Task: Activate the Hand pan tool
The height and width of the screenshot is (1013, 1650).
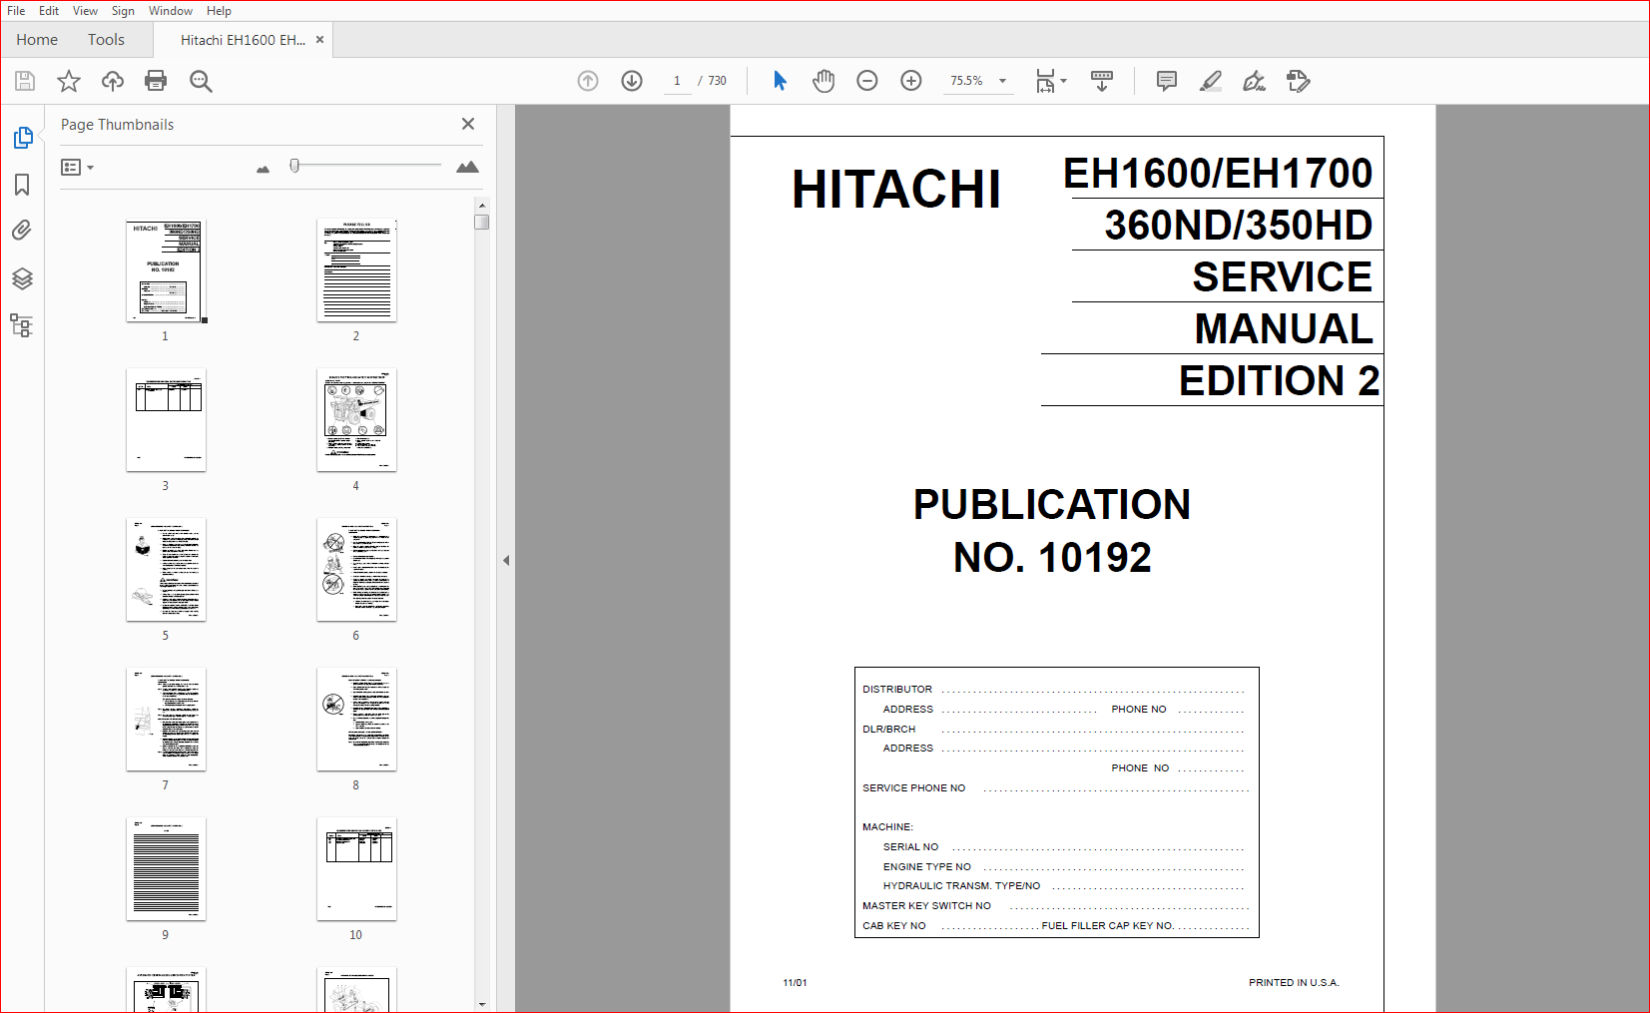Action: tap(824, 81)
